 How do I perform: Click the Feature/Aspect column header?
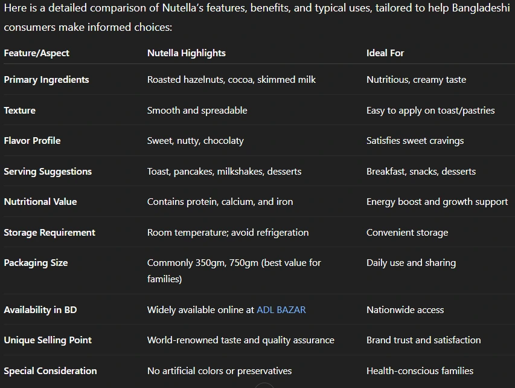36,53
